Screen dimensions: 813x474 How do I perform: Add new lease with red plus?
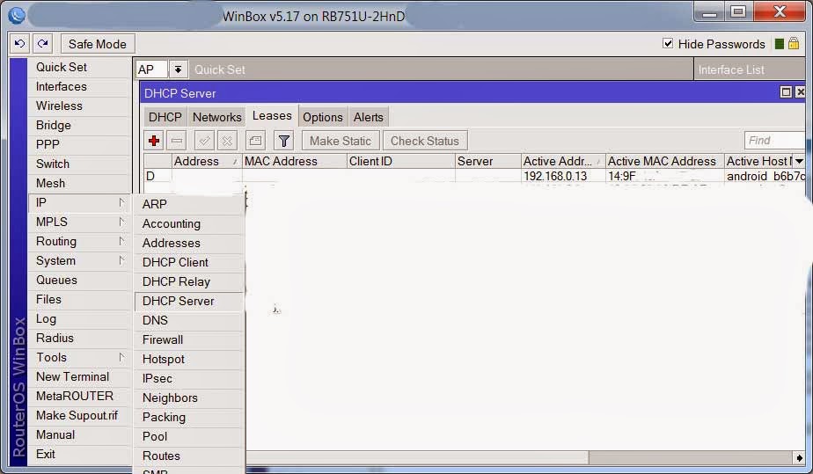pyautogui.click(x=154, y=141)
